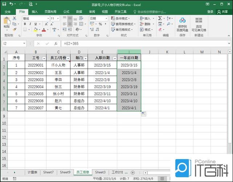Click the font color red A swatch
Image resolution: width=233 pixels, height=182 pixels.
click(x=43, y=30)
